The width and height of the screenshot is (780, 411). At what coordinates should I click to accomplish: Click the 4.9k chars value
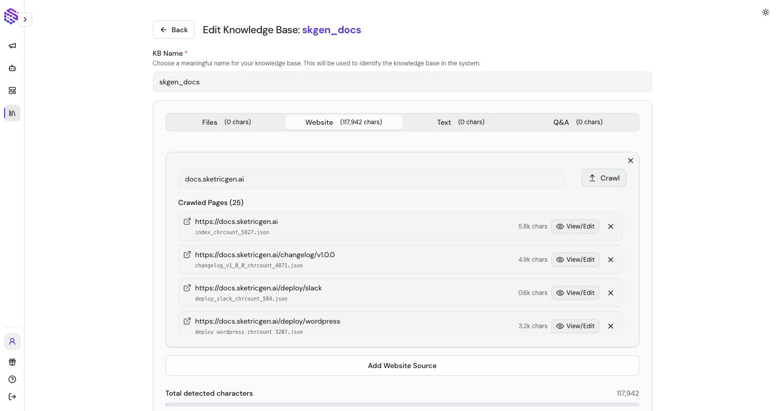pyautogui.click(x=532, y=260)
